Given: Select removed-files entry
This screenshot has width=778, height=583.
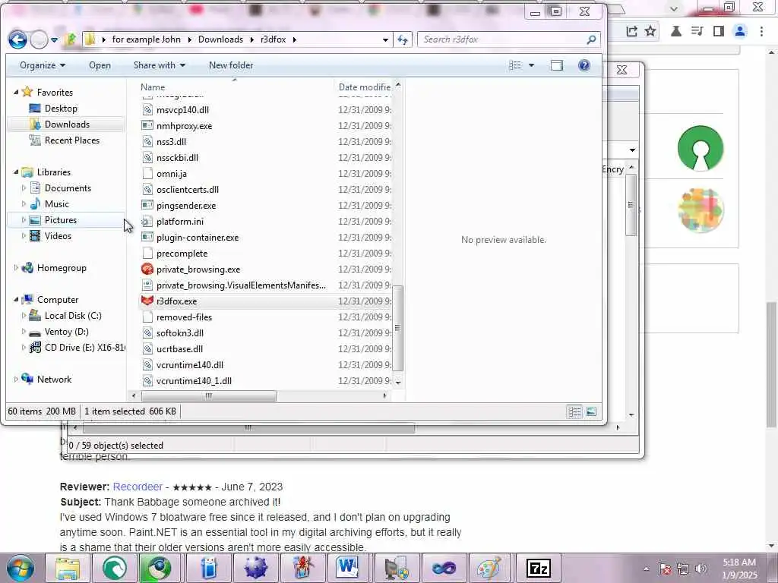Looking at the screenshot, I should pos(184,317).
